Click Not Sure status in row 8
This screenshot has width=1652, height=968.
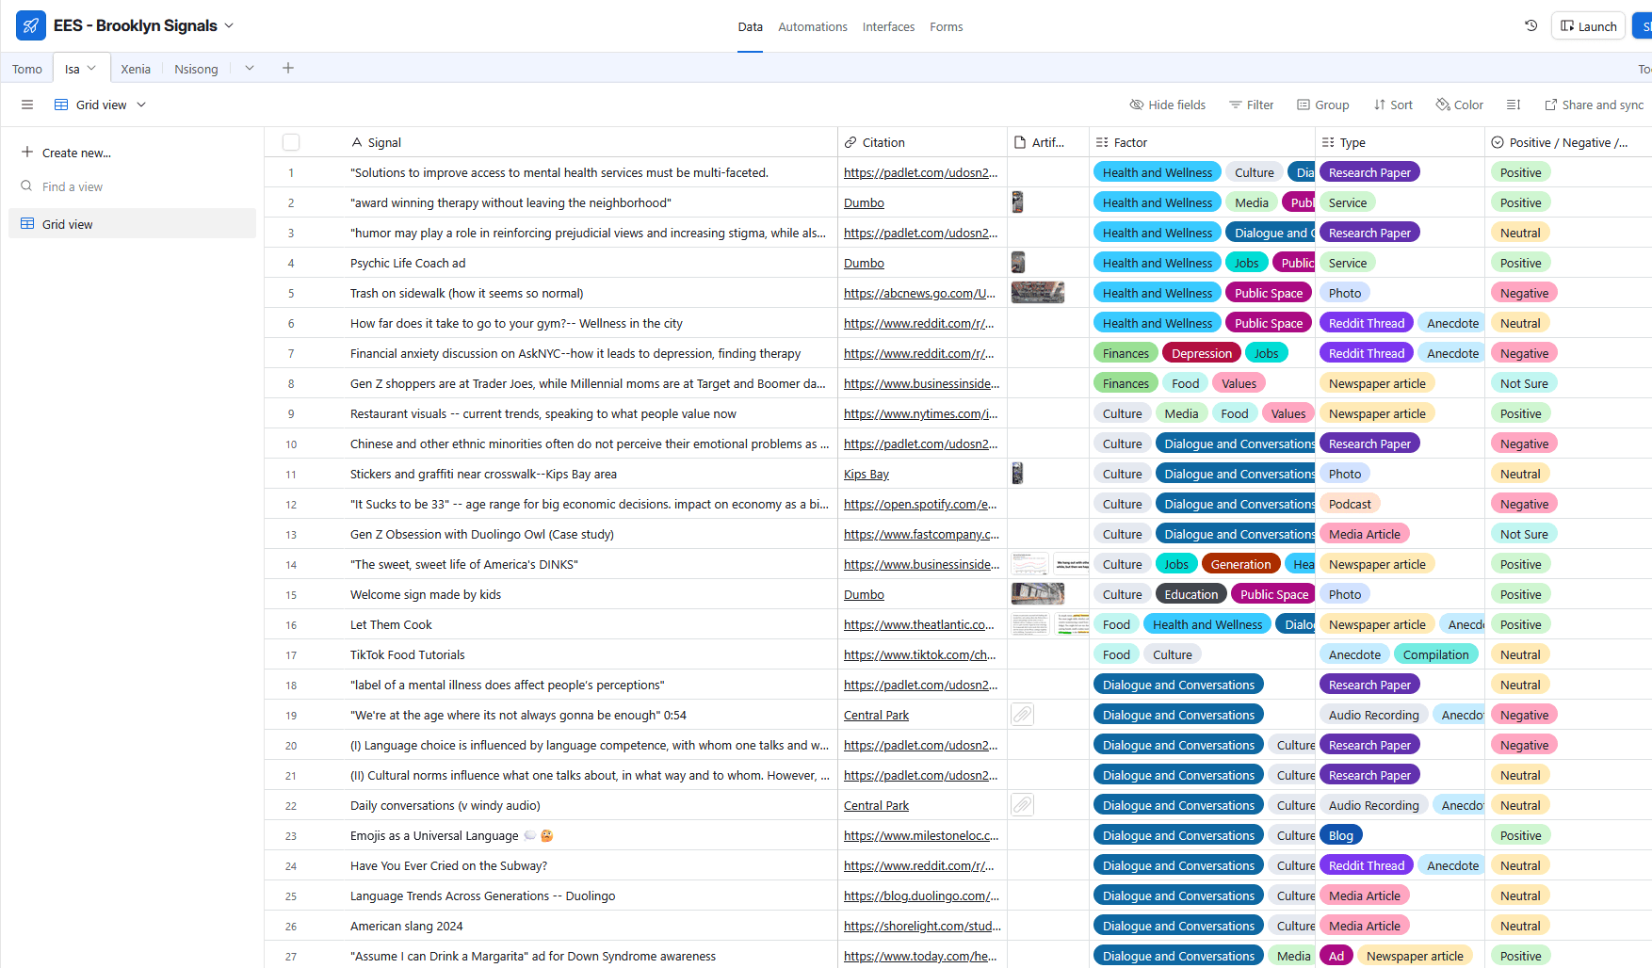pos(1523,383)
